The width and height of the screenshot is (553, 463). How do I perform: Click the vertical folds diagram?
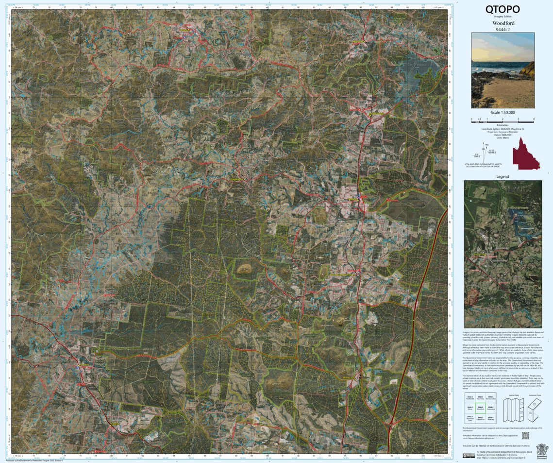pyautogui.click(x=513, y=411)
